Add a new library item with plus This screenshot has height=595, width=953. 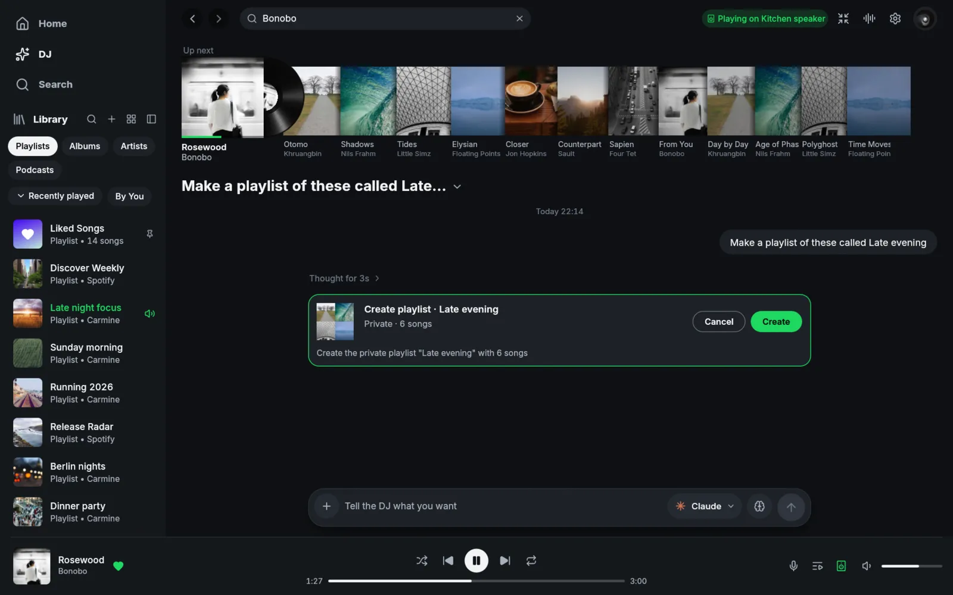point(111,119)
